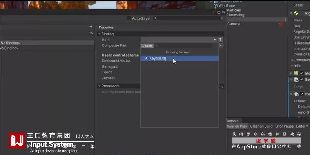Image resolution: width=310 pixels, height=155 pixels.
Task: Open the add binding plus-dot menu
Action: (x=91, y=32)
